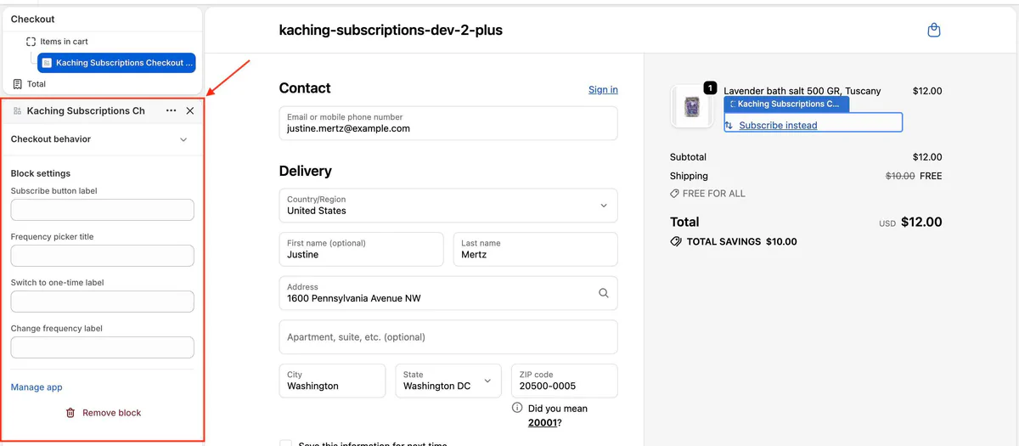Viewport: 1019px width, 446px height.
Task: Click the Lavender bath salt product name
Action: click(802, 91)
